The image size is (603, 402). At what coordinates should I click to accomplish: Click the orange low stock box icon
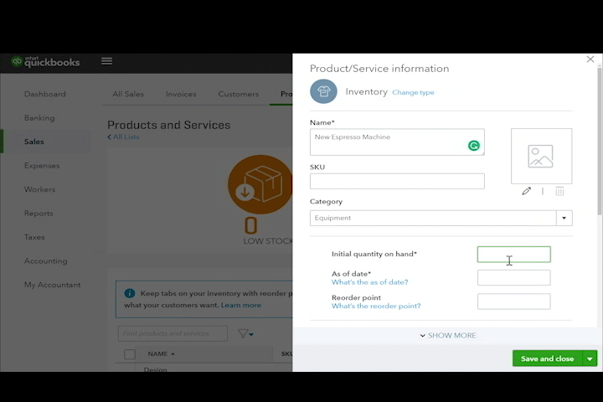click(260, 184)
